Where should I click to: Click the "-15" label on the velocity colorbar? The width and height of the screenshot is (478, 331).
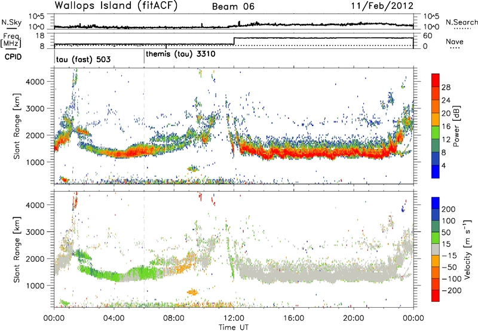coord(449,256)
